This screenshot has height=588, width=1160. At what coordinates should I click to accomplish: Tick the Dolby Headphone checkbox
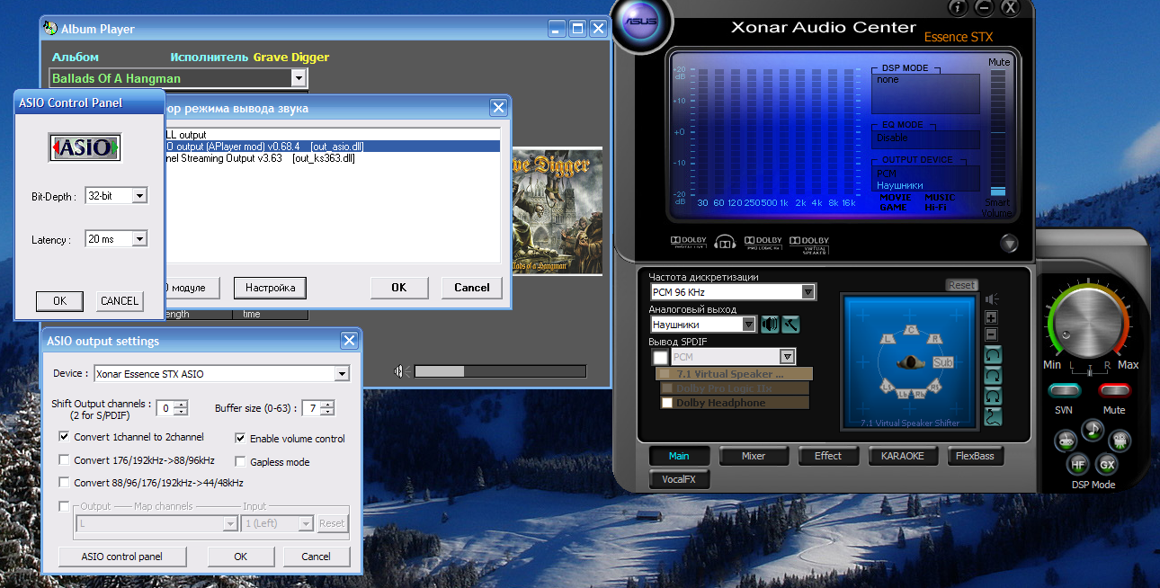pos(667,403)
